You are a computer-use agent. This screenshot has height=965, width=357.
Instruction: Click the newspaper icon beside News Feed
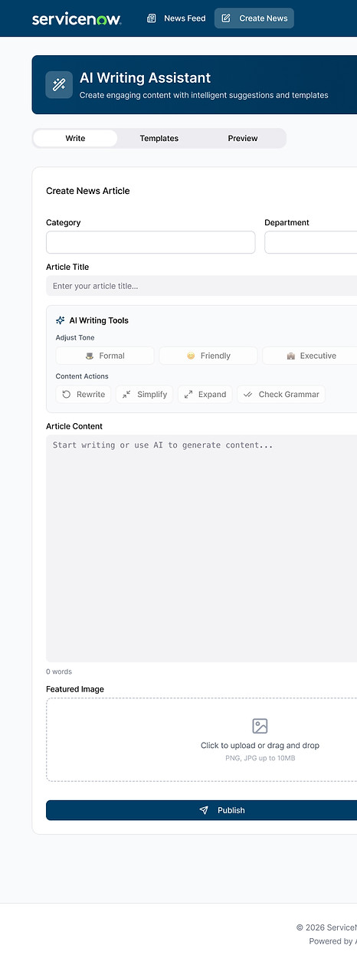tap(152, 18)
